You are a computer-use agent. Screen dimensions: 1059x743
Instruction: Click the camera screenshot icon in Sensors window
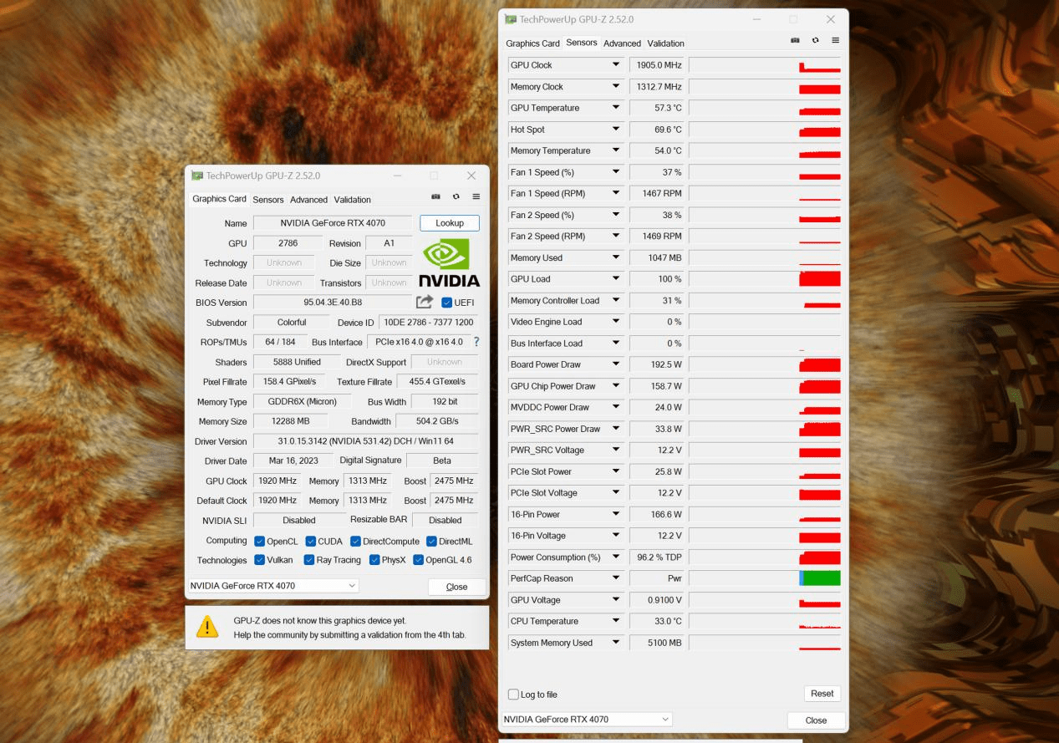point(795,40)
